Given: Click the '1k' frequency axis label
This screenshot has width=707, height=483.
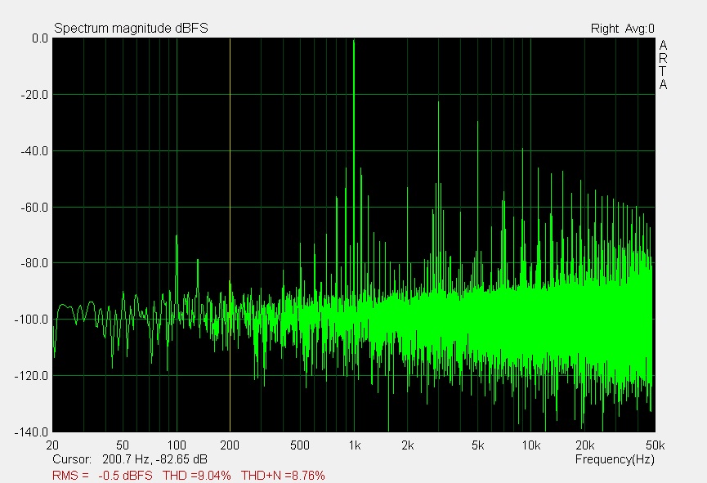Looking at the screenshot, I should click(x=355, y=445).
